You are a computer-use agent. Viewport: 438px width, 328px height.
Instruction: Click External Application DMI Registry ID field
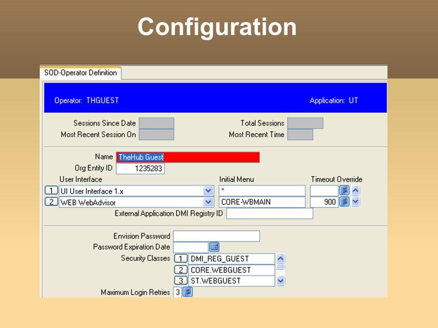coord(270,213)
